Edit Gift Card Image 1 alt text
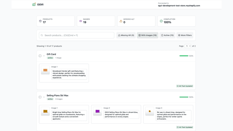Image resolution: width=233 pixels, height=131 pixels. click(69, 74)
